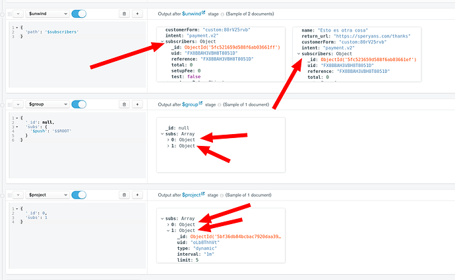Open the $project documentation link
This screenshot has width=455, height=280.
click(x=194, y=195)
